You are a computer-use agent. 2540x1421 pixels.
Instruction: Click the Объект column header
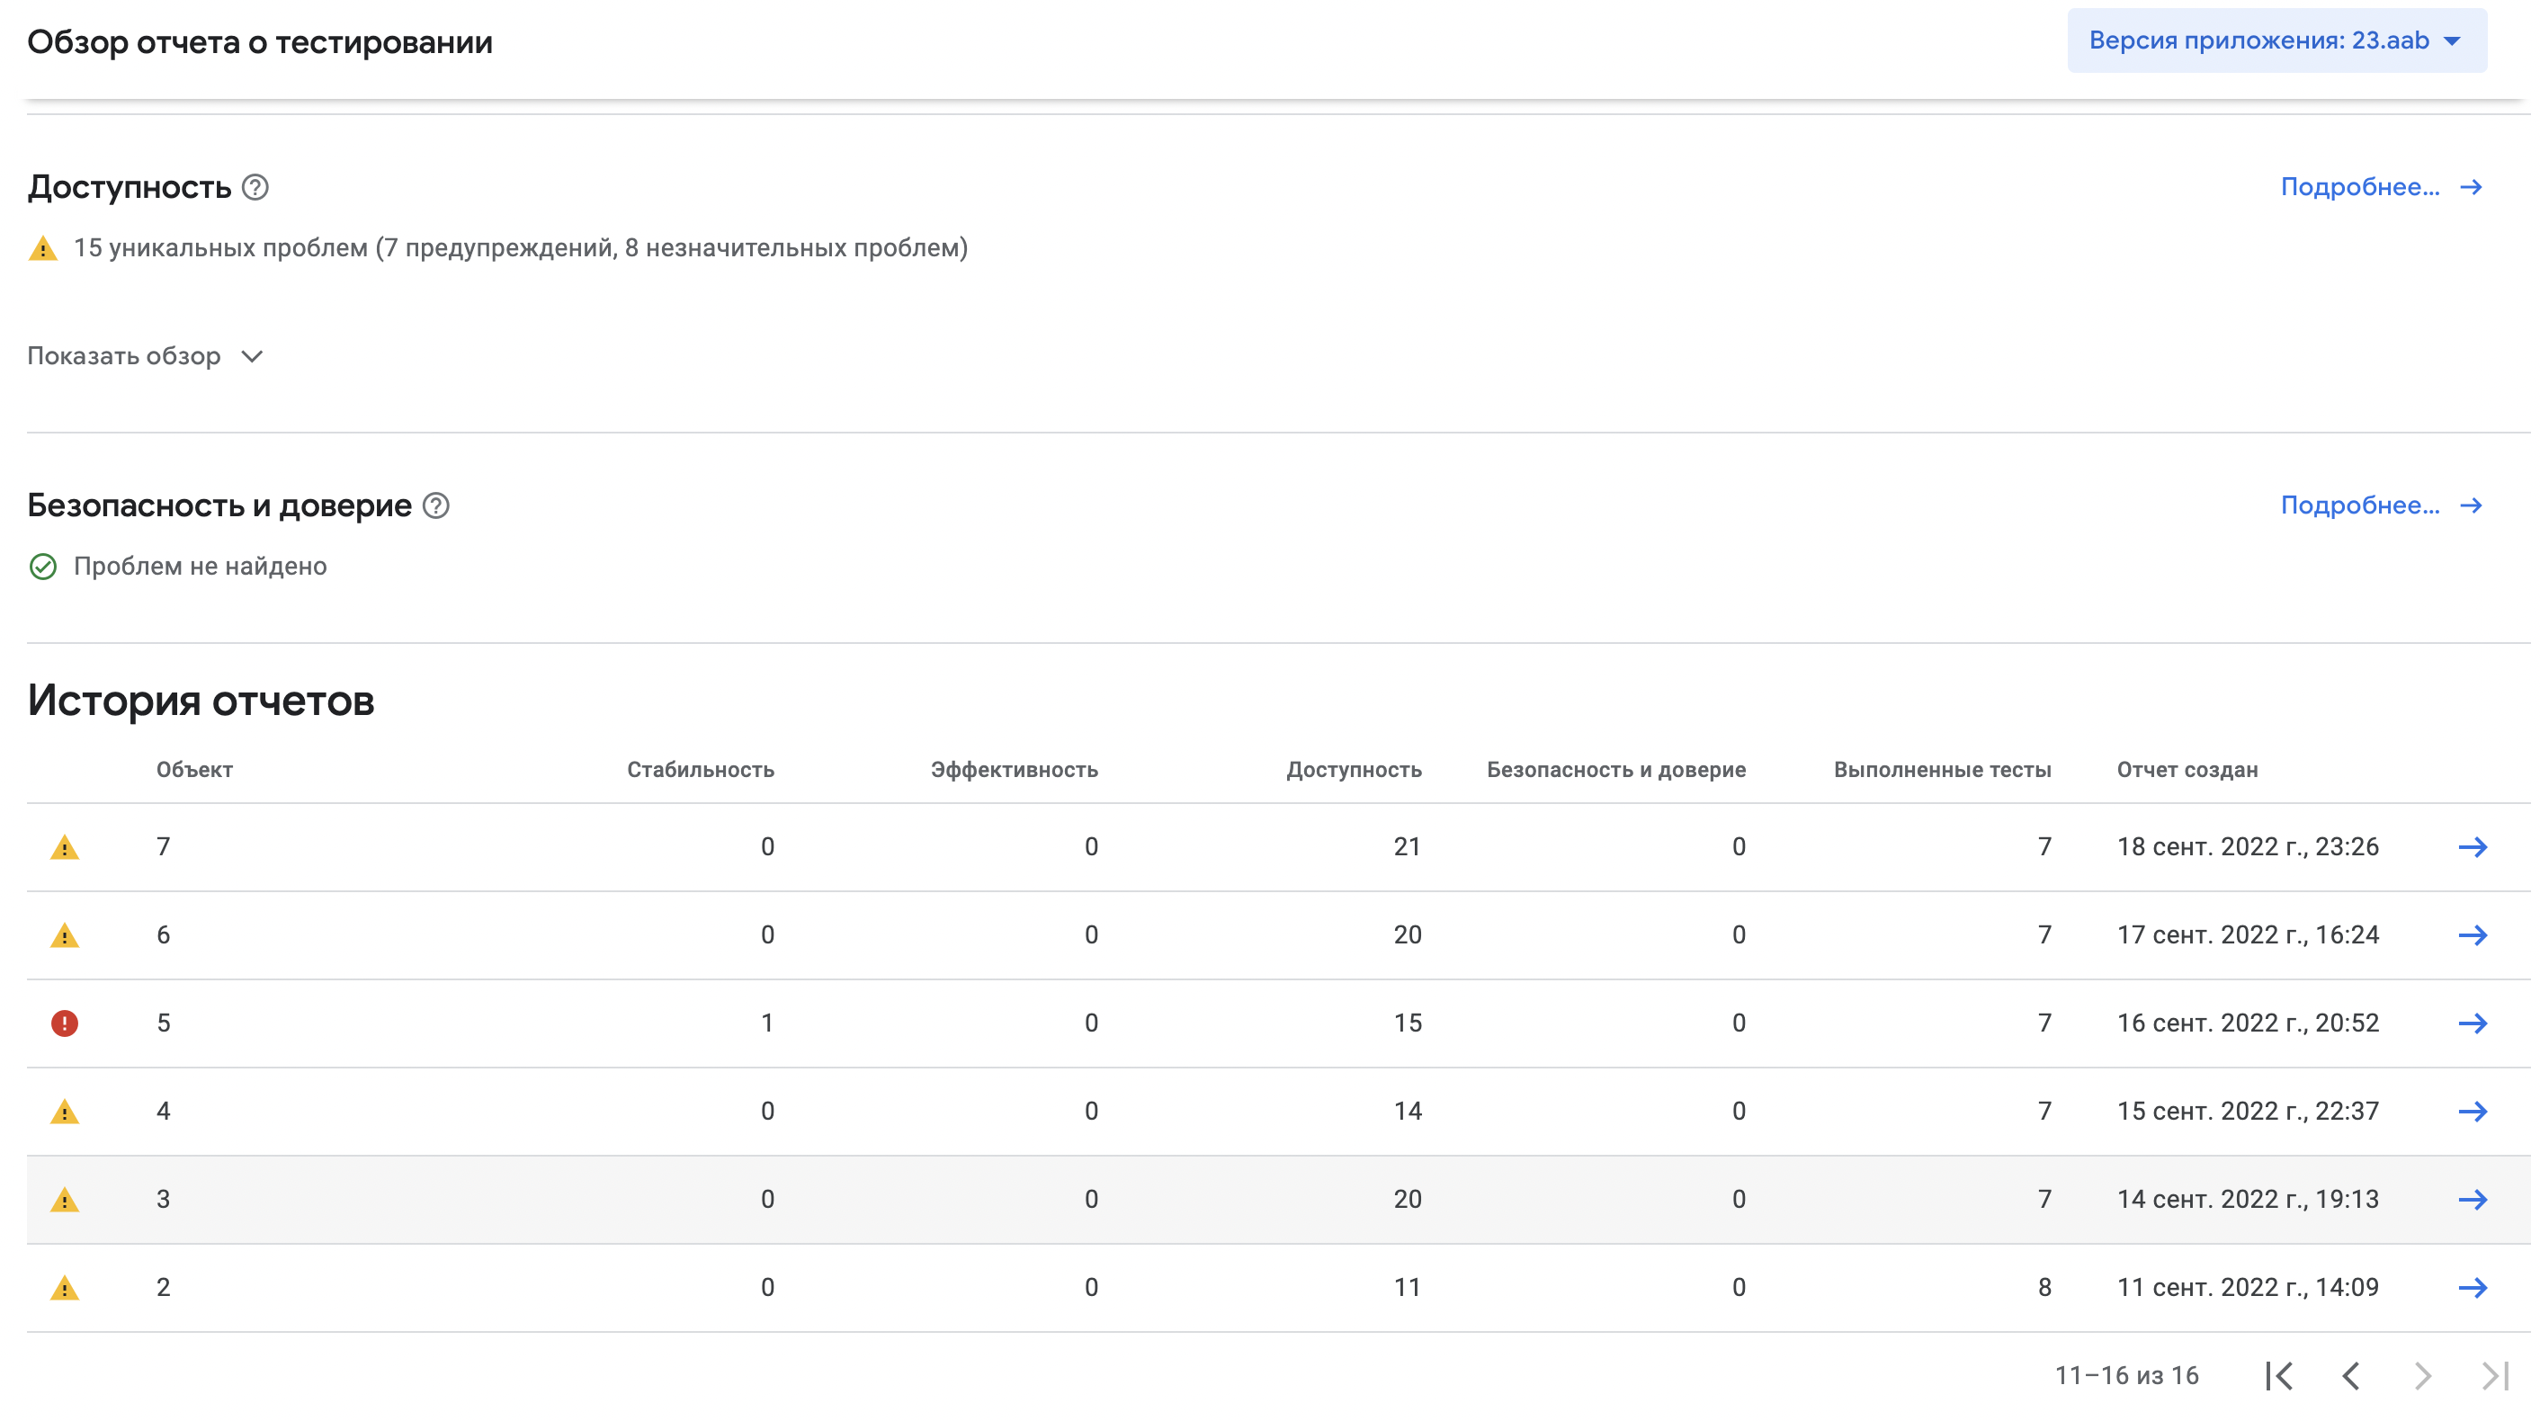pos(194,770)
